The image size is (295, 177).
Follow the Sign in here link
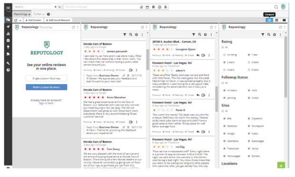[46, 103]
